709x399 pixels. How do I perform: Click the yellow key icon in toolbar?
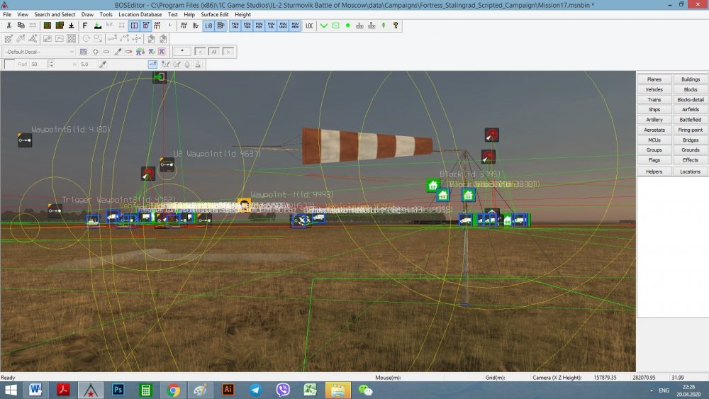pyautogui.click(x=396, y=26)
